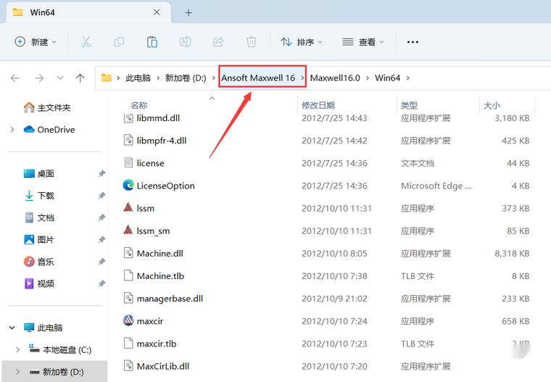This screenshot has height=382, width=551.
Task: Select the lssm_sm application icon
Action: (128, 231)
